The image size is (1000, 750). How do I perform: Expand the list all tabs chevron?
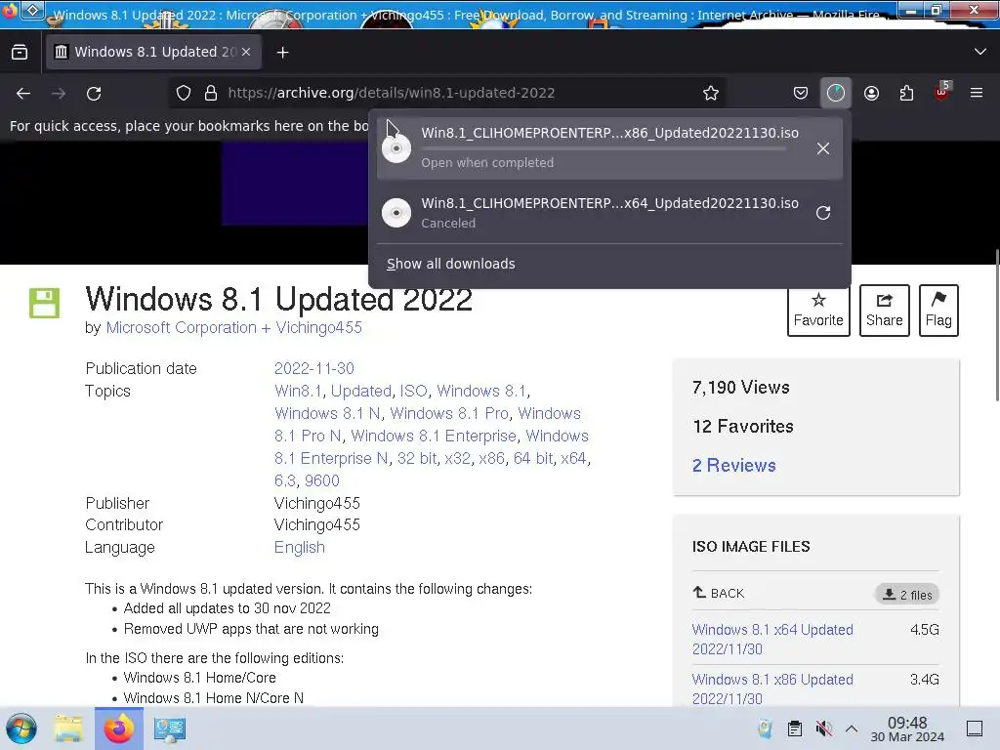[x=980, y=52]
